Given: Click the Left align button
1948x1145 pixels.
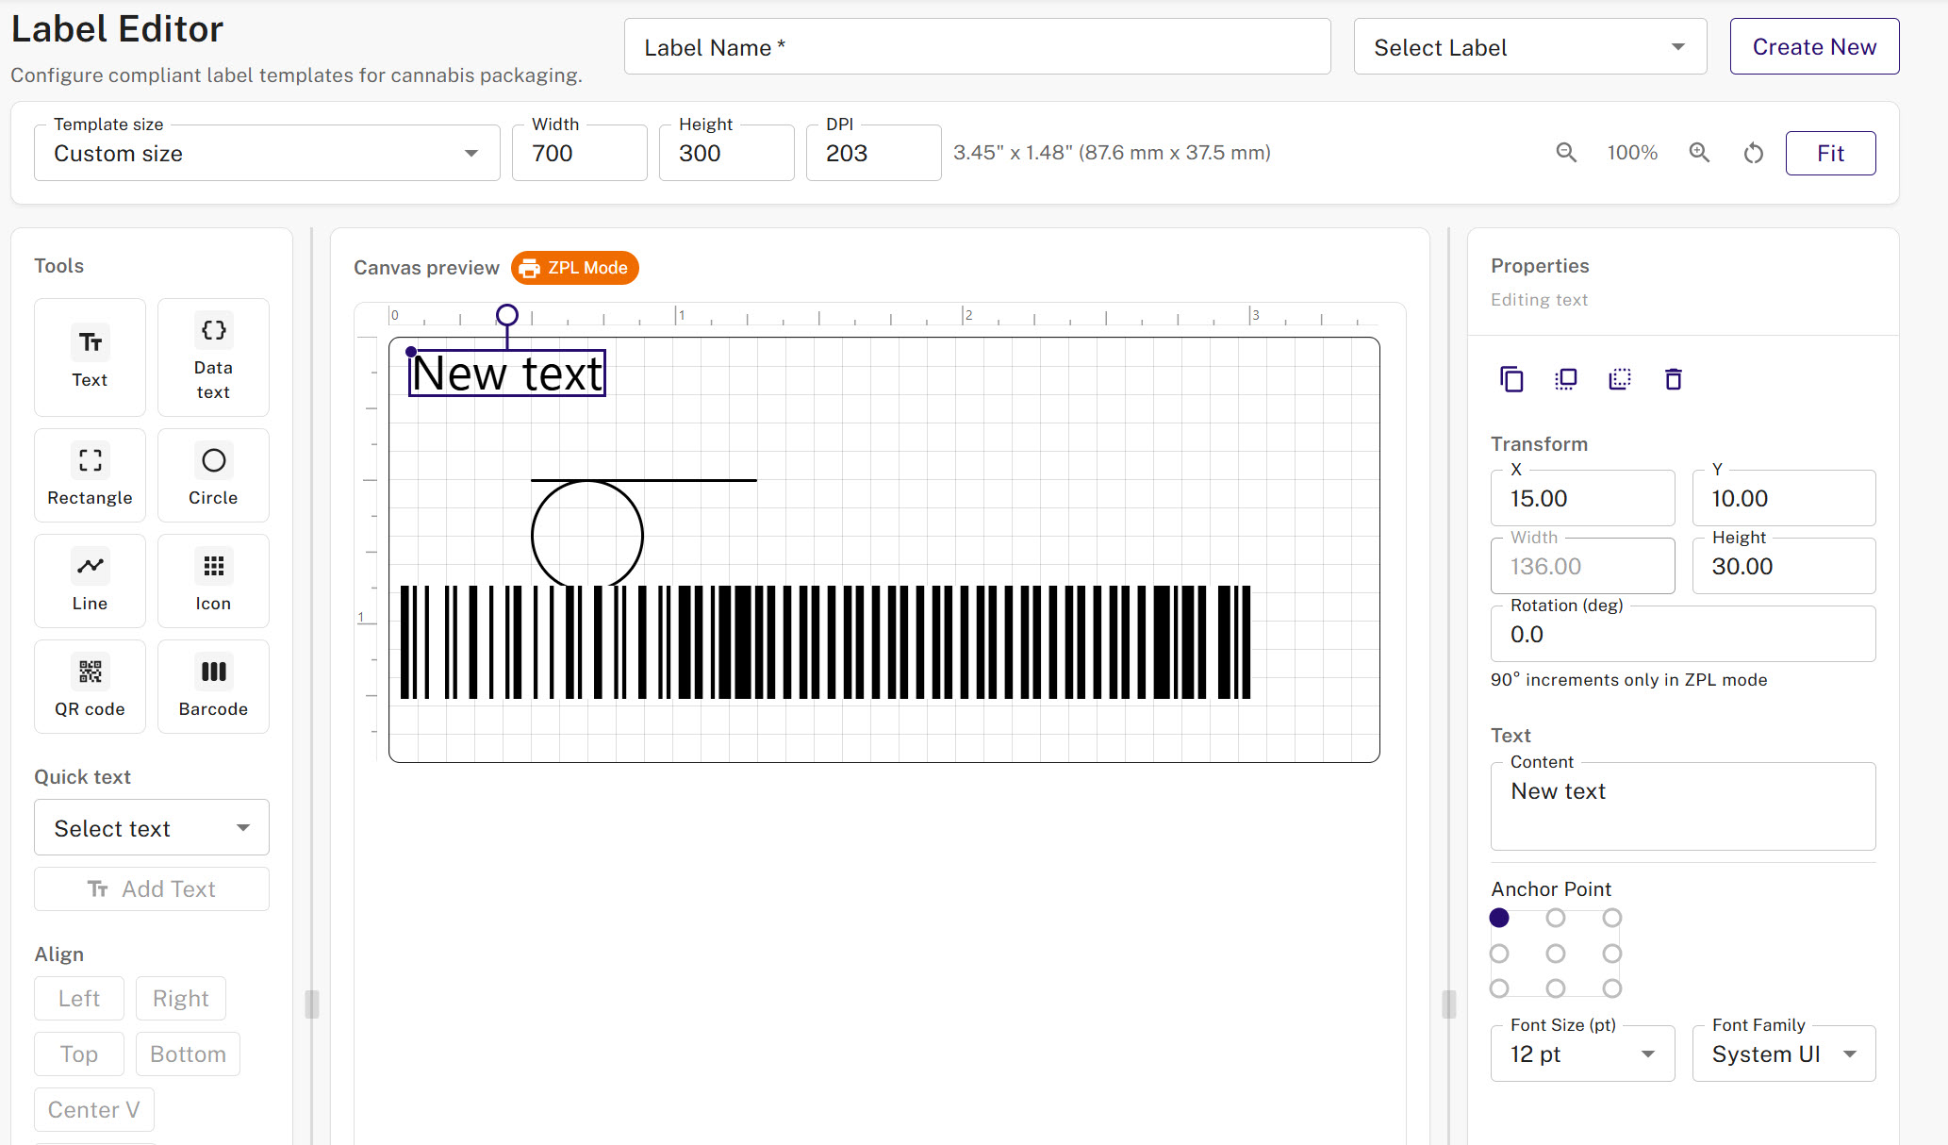Looking at the screenshot, I should pyautogui.click(x=79, y=999).
